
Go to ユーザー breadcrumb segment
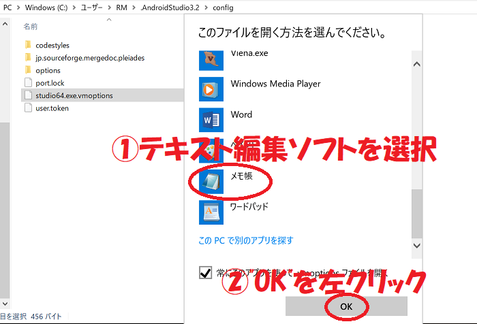pyautogui.click(x=91, y=7)
